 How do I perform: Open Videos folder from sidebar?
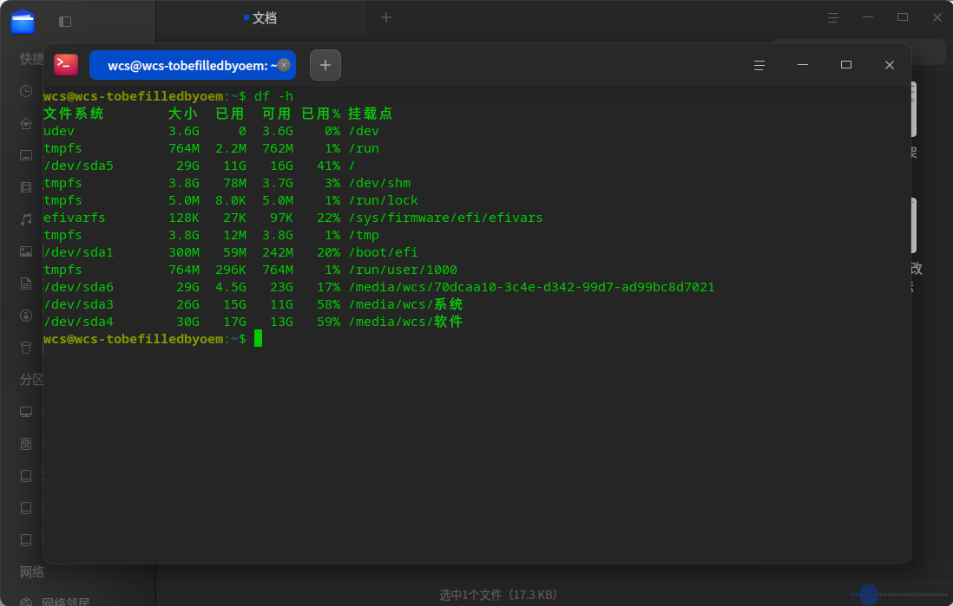coord(26,187)
